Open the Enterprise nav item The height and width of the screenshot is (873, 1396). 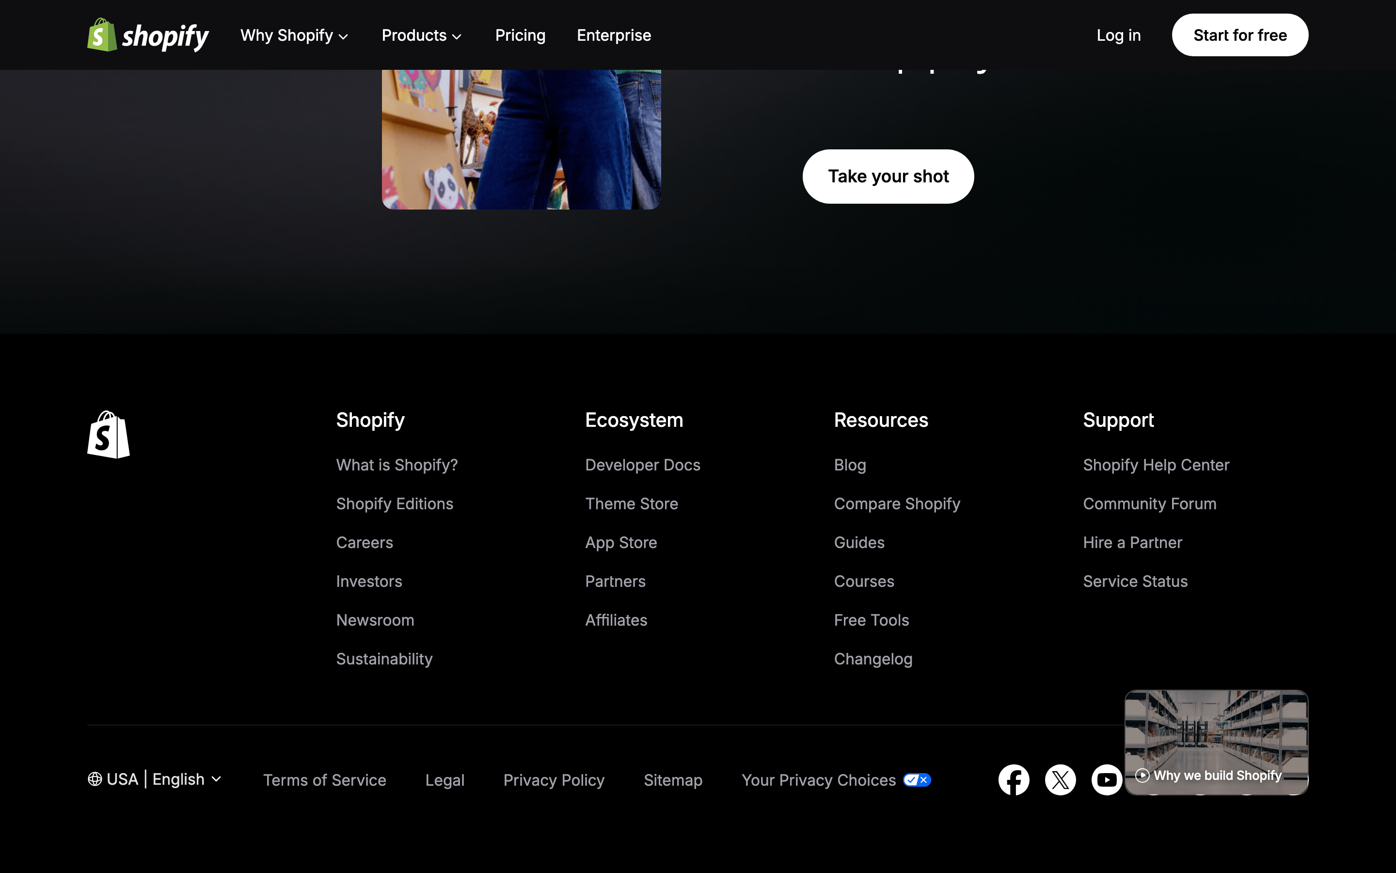click(x=614, y=35)
